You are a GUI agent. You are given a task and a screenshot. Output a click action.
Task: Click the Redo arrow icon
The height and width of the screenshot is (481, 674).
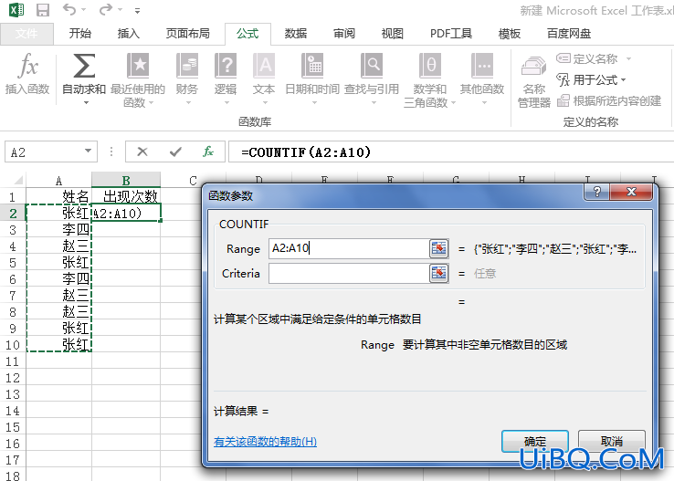click(x=106, y=9)
